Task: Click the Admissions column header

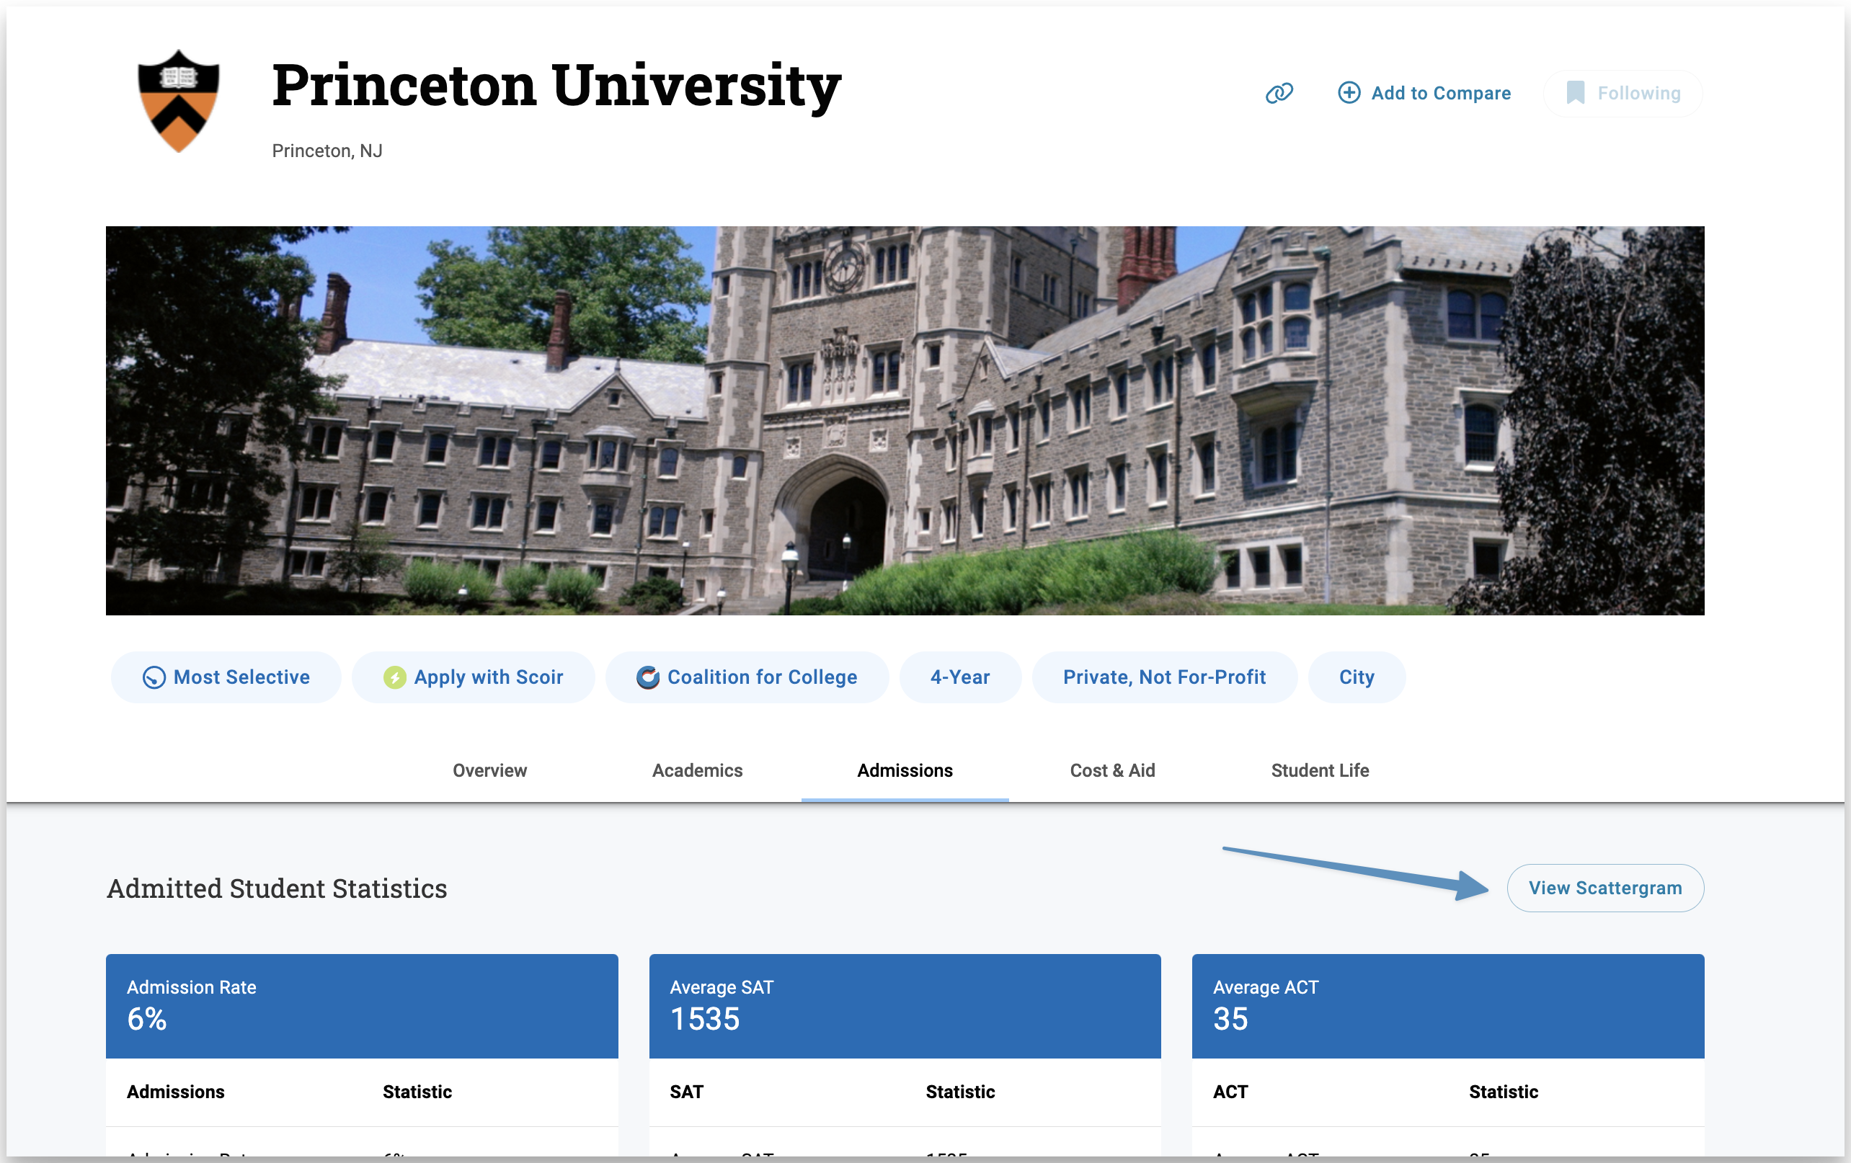Action: [175, 1092]
